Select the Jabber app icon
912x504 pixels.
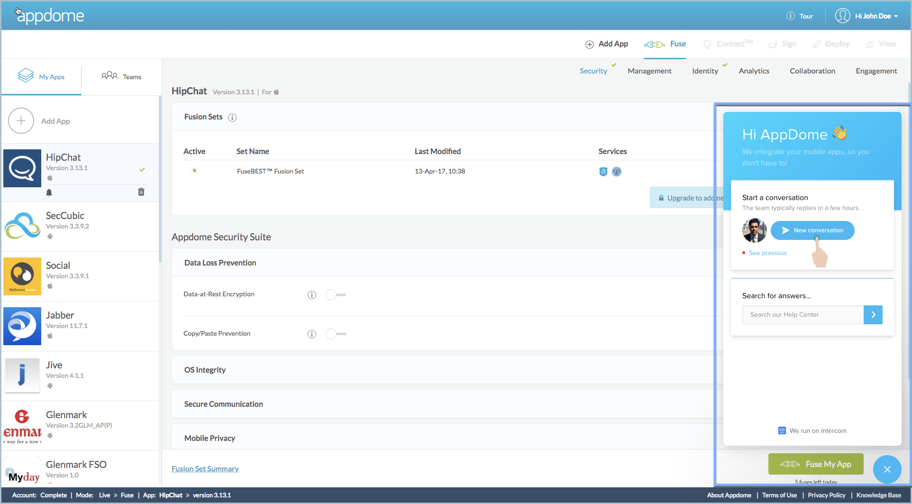tap(22, 326)
